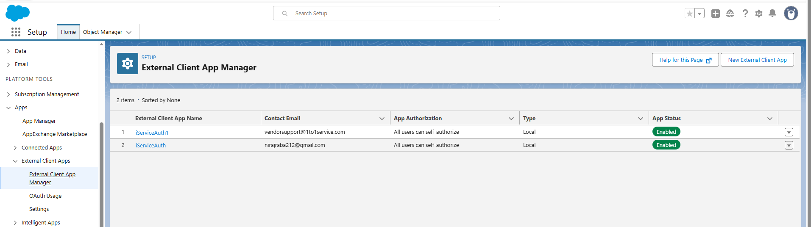
Task: Open AppExchange Marketplace in sidebar
Action: [55, 134]
